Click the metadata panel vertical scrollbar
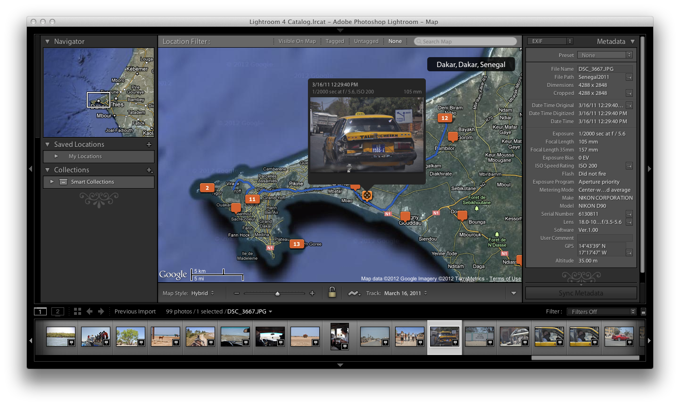This screenshot has width=680, height=406. click(642, 153)
